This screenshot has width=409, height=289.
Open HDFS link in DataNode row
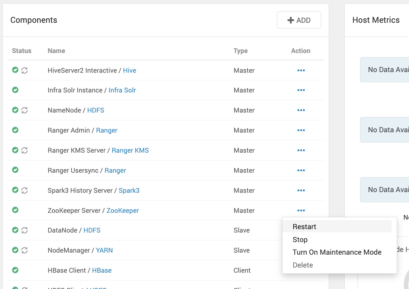pyautogui.click(x=92, y=230)
